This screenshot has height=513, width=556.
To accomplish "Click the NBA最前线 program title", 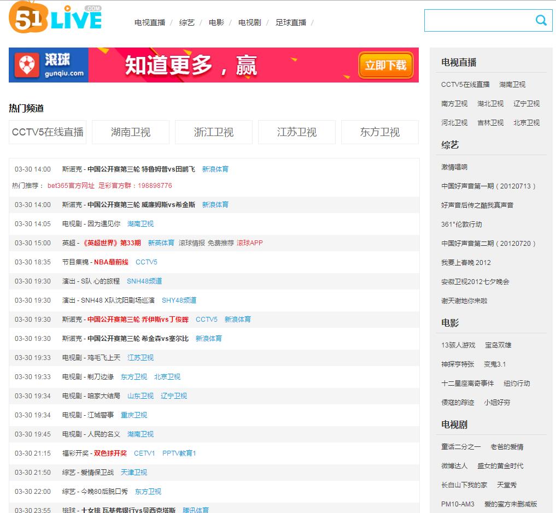I will point(111,262).
